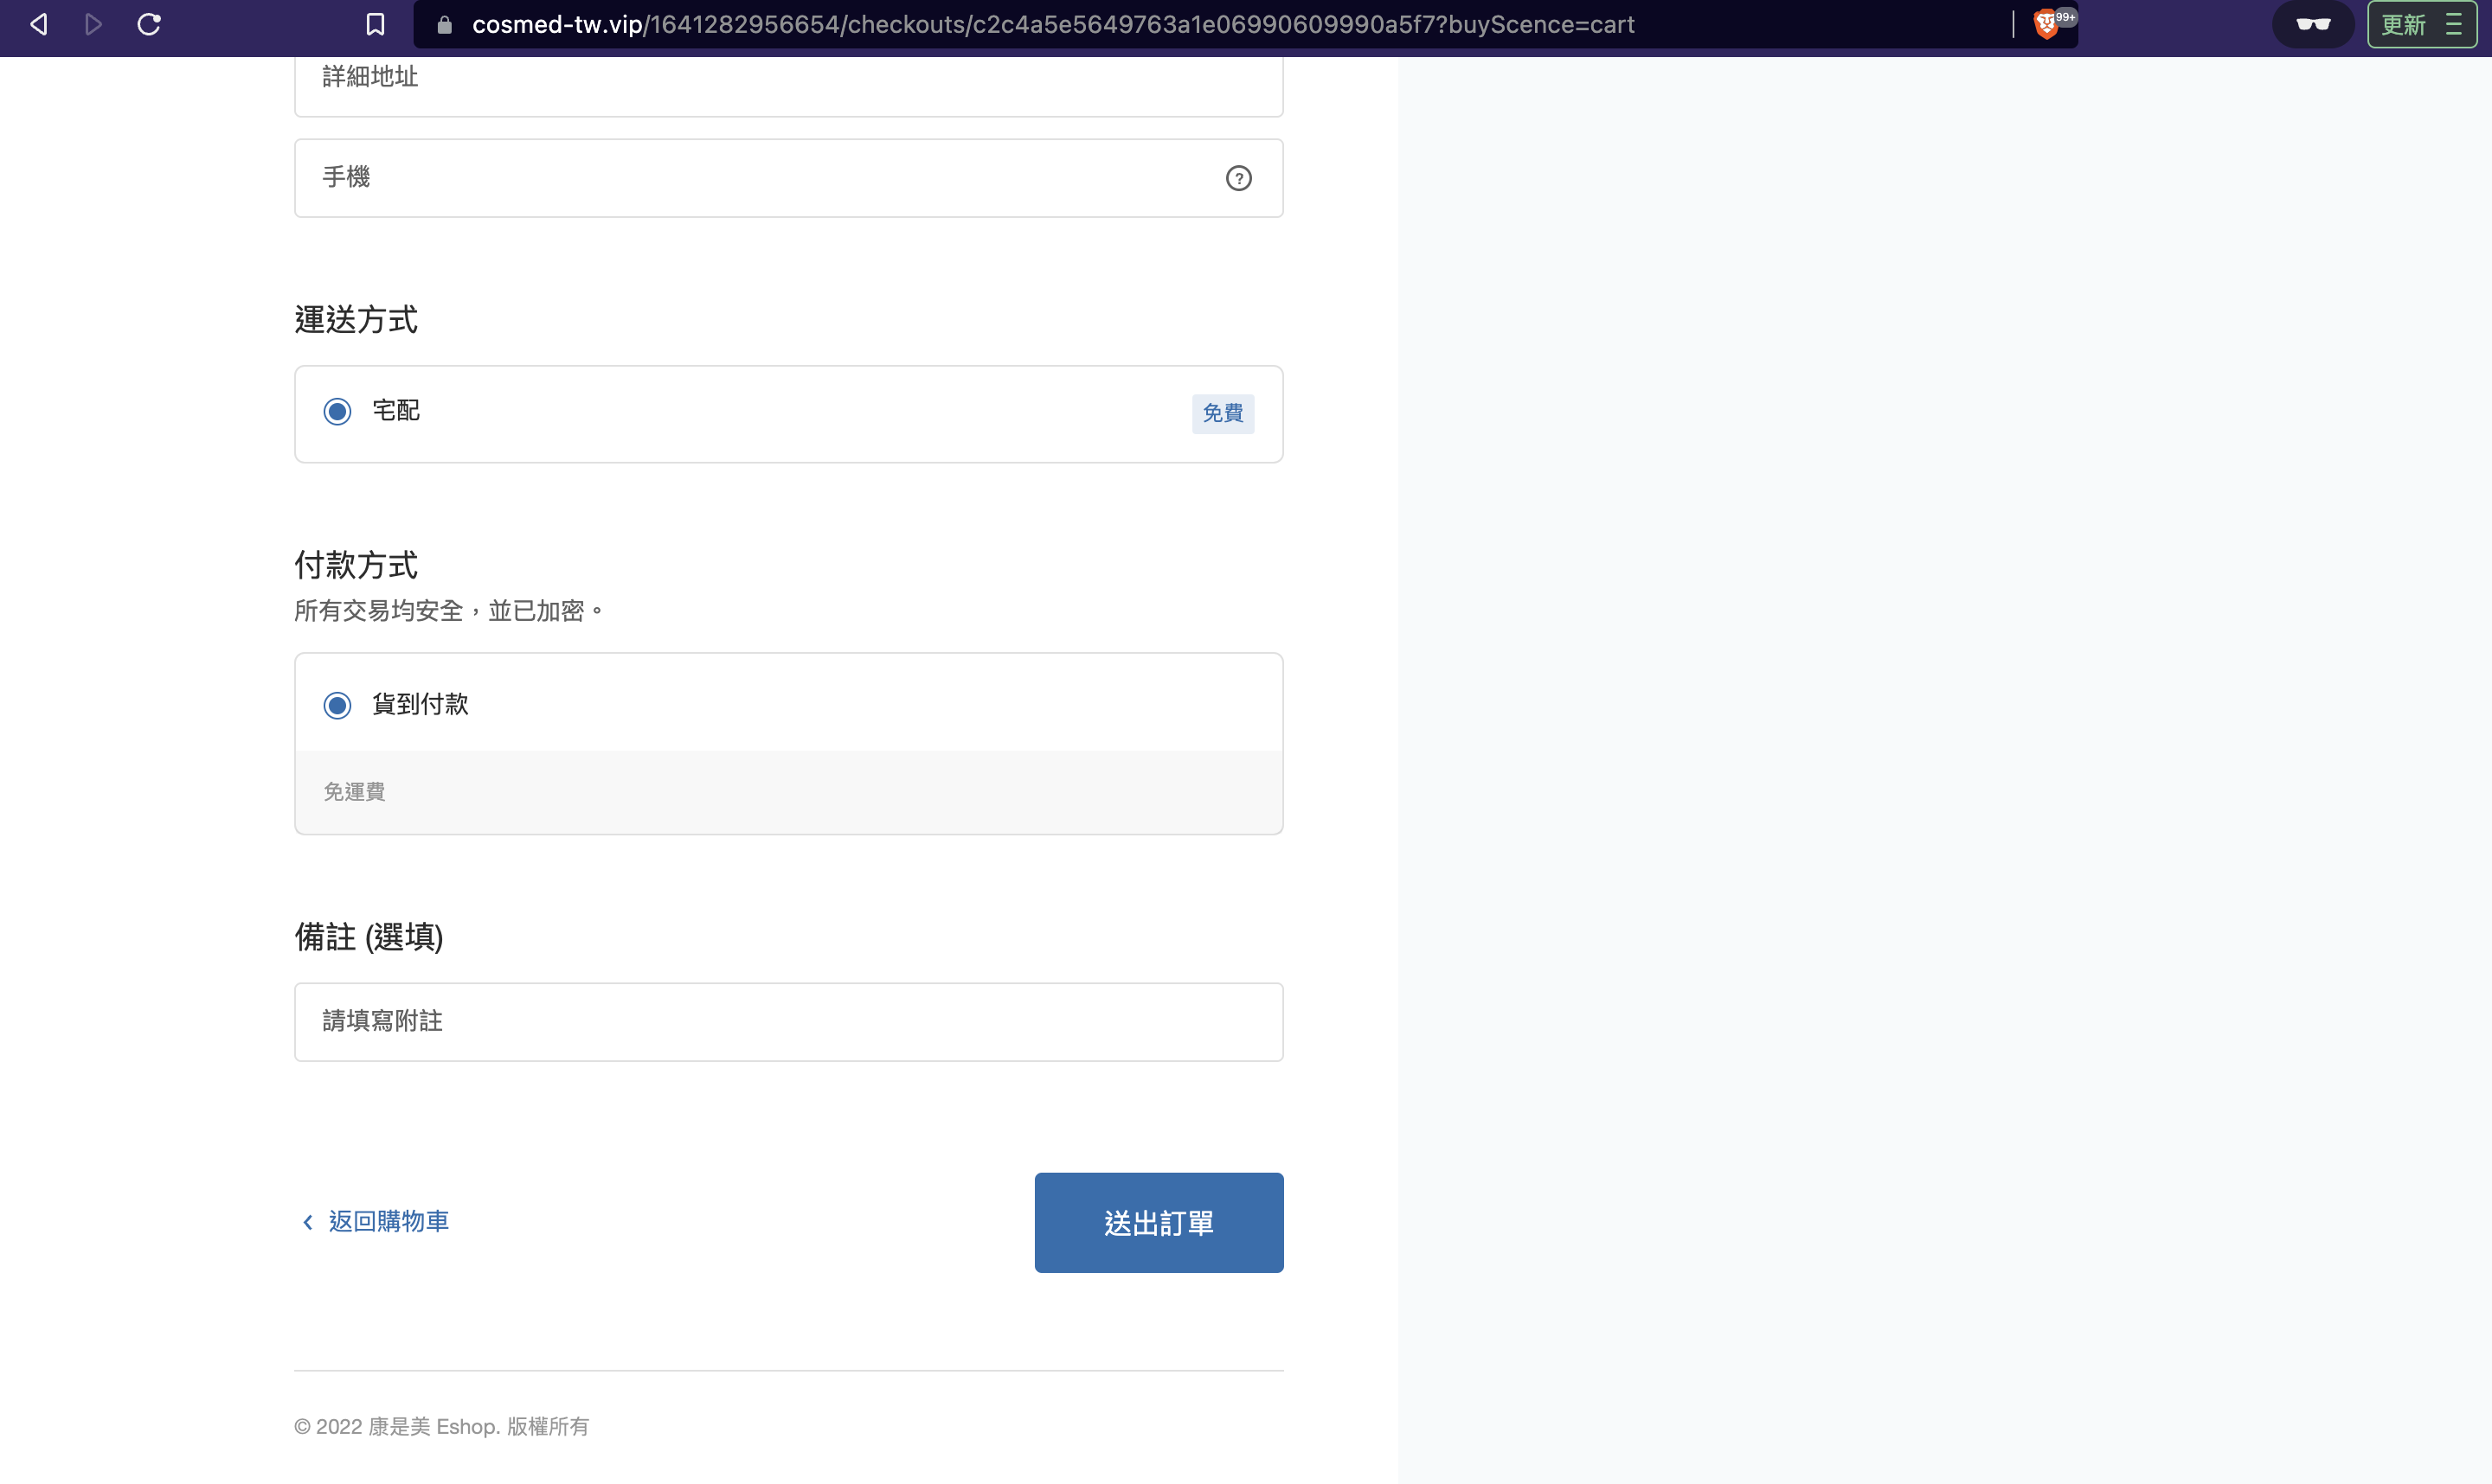Click the 免運費 text under payment
The width and height of the screenshot is (2492, 1484).
pos(354,792)
